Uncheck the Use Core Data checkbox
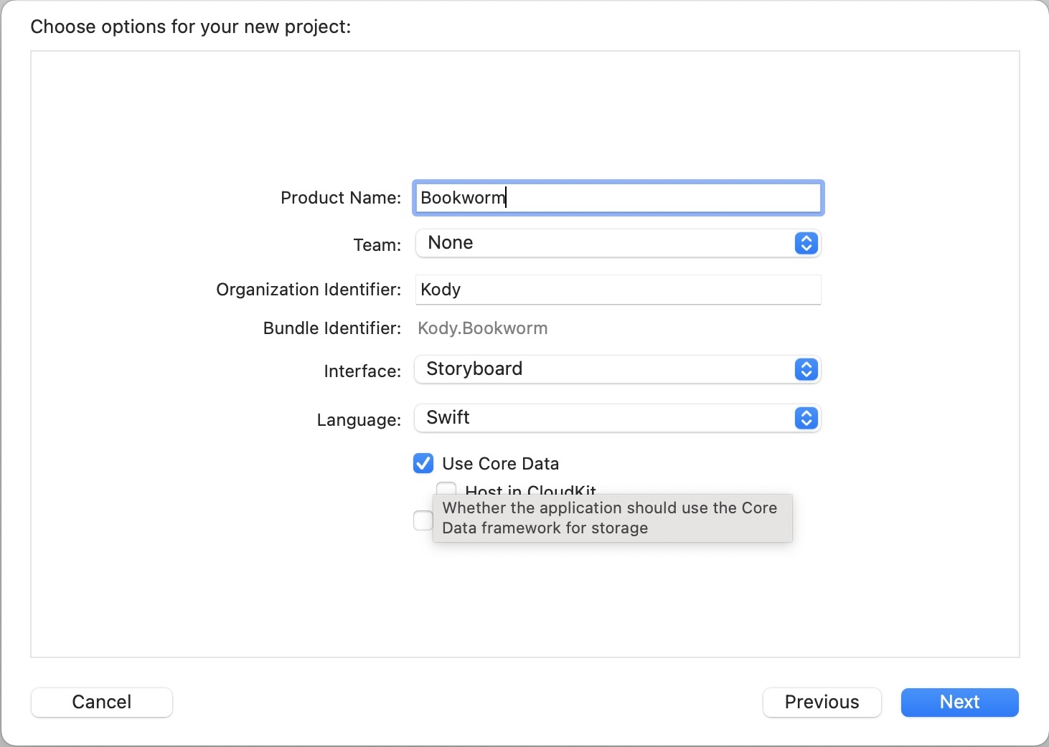Image resolution: width=1049 pixels, height=747 pixels. pyautogui.click(x=423, y=464)
